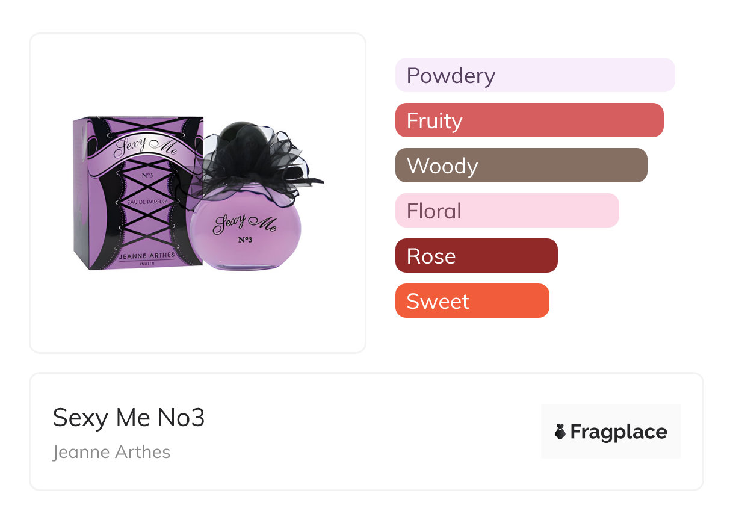Open the Jeanne Arthes brand link
The width and height of the screenshot is (733, 520).
[x=111, y=452]
